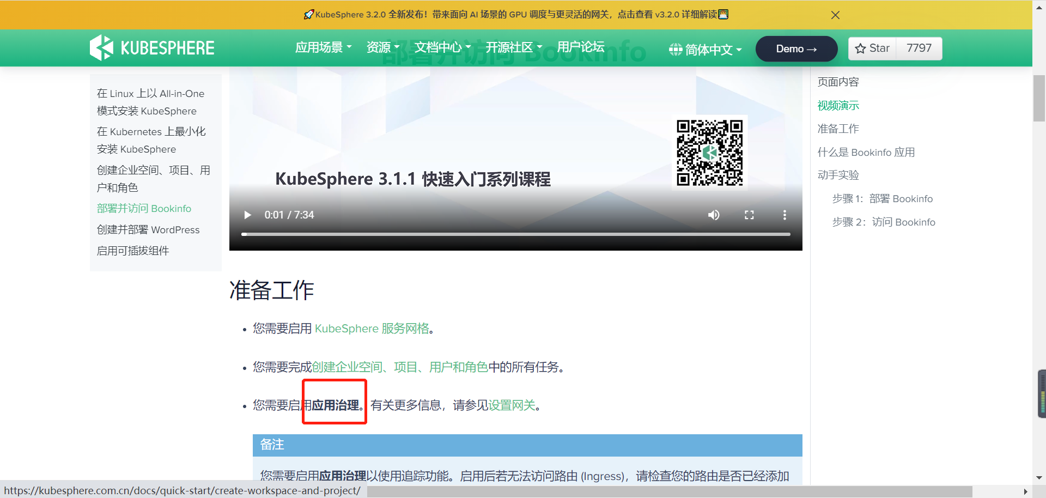Click the v3.2.0 release announcement text

(516, 15)
